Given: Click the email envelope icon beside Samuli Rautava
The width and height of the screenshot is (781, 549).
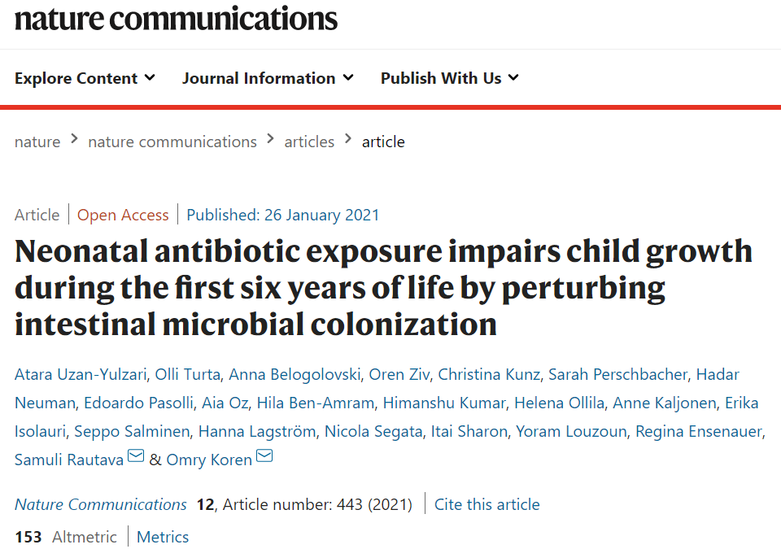Looking at the screenshot, I should 136,455.
